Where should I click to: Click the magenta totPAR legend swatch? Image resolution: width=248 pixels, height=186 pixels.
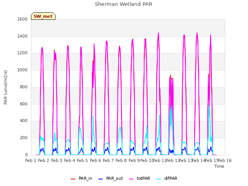[x=131, y=179]
